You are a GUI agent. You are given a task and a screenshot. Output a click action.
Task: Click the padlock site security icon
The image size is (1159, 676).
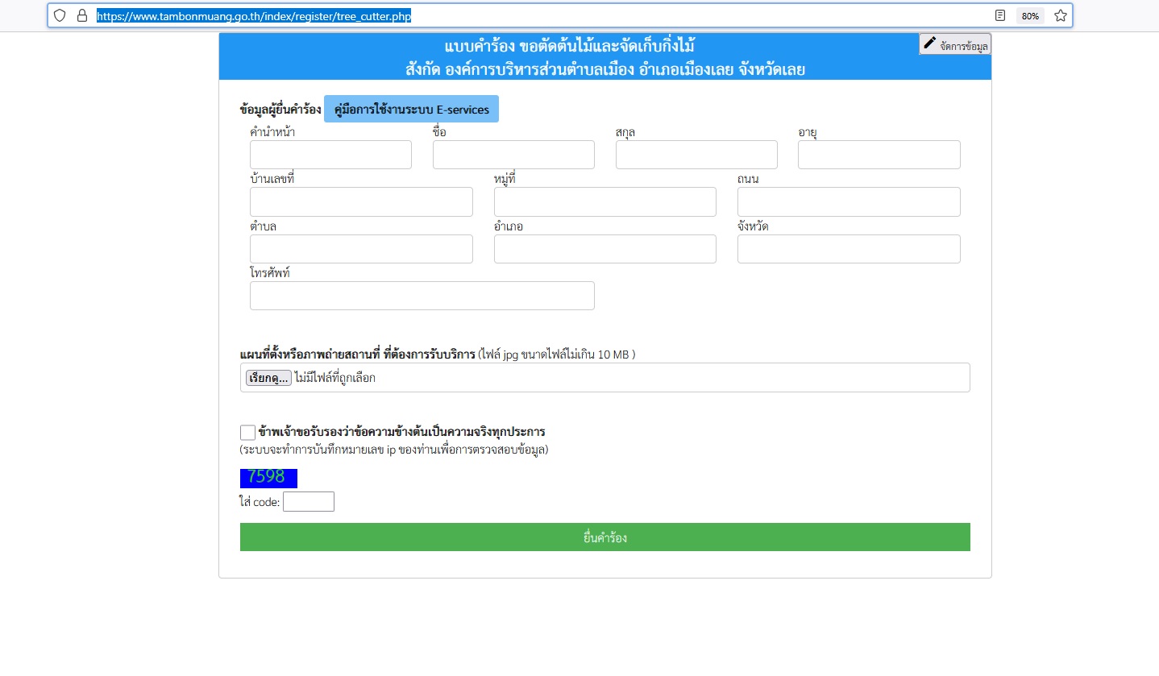(x=81, y=15)
